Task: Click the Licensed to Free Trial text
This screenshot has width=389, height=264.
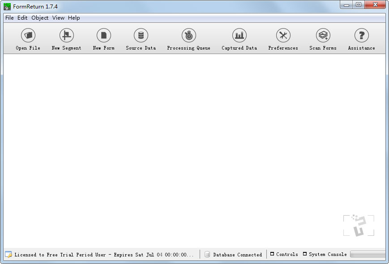Action: point(104,255)
